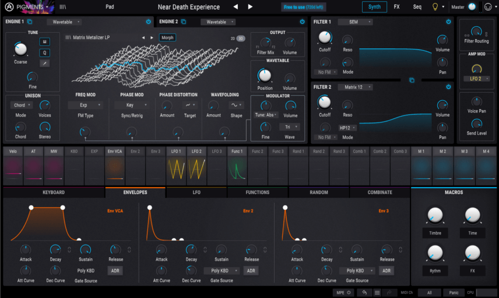
Task: Open FM Type Exp dropdown
Action: (85, 105)
